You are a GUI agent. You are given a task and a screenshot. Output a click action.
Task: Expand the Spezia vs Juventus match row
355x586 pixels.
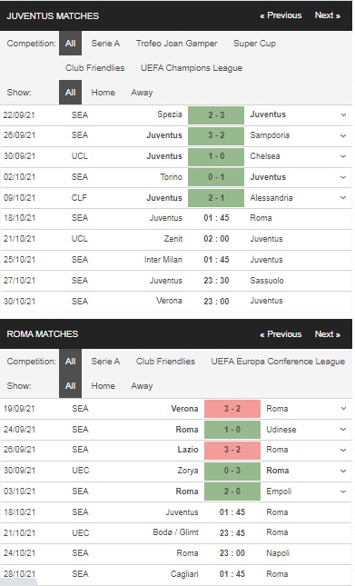pos(343,114)
